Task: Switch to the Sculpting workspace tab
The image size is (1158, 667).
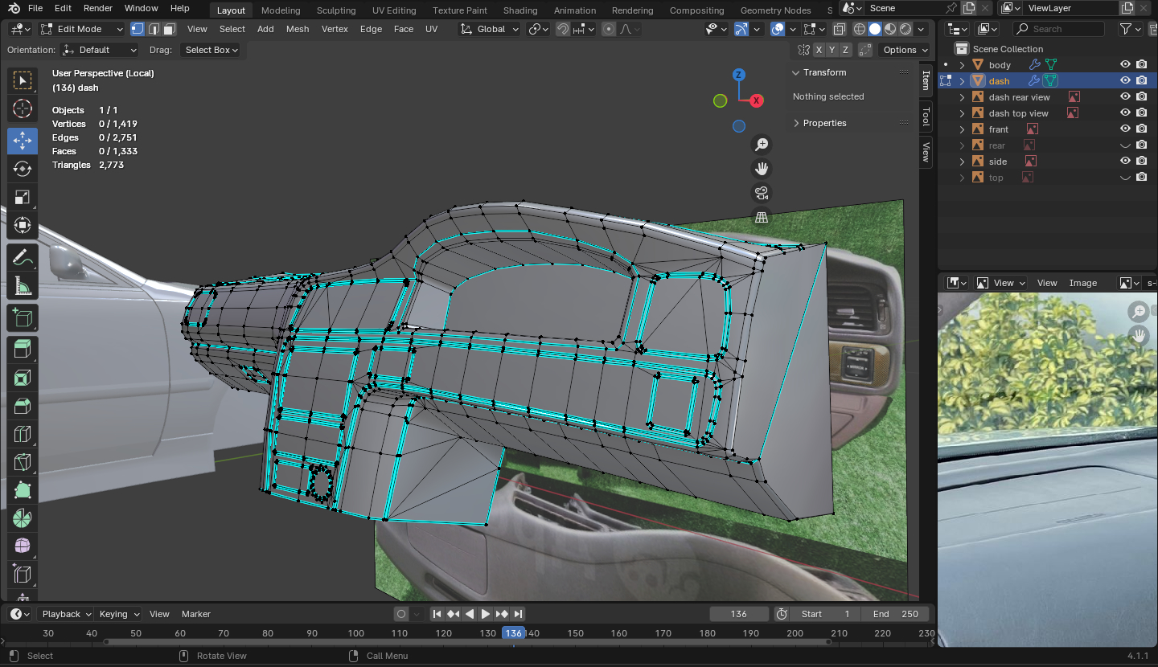Action: (x=335, y=10)
